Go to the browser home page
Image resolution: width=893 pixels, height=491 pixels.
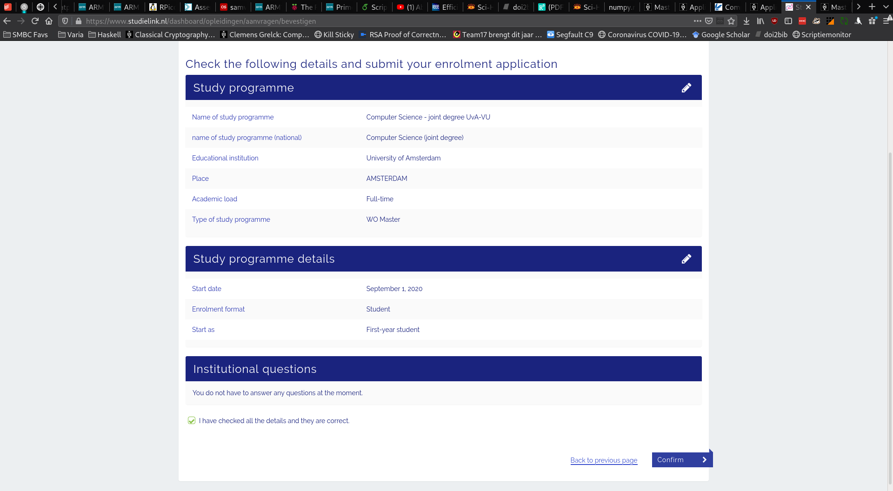pos(49,21)
